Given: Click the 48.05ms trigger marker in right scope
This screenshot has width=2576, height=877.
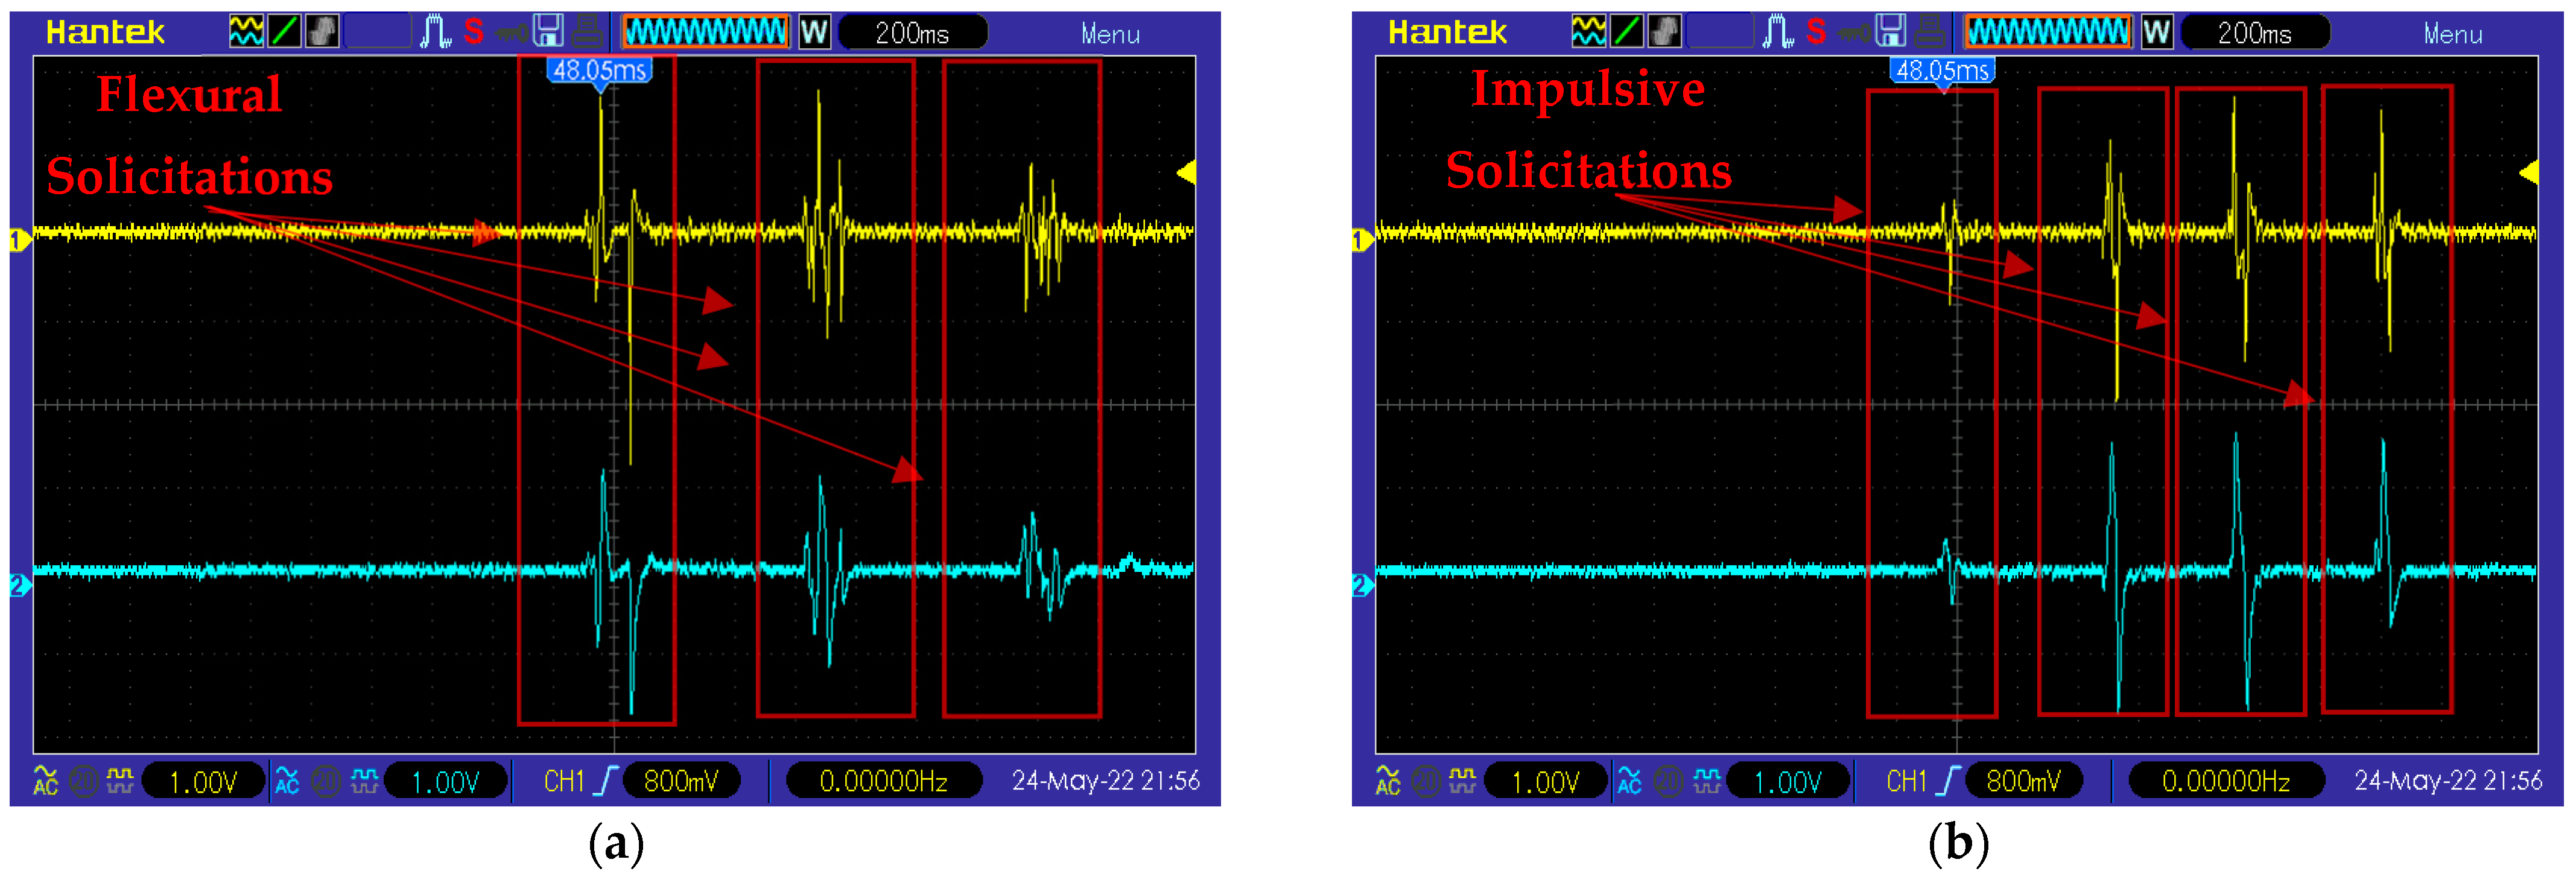Looking at the screenshot, I should pyautogui.click(x=1942, y=71).
